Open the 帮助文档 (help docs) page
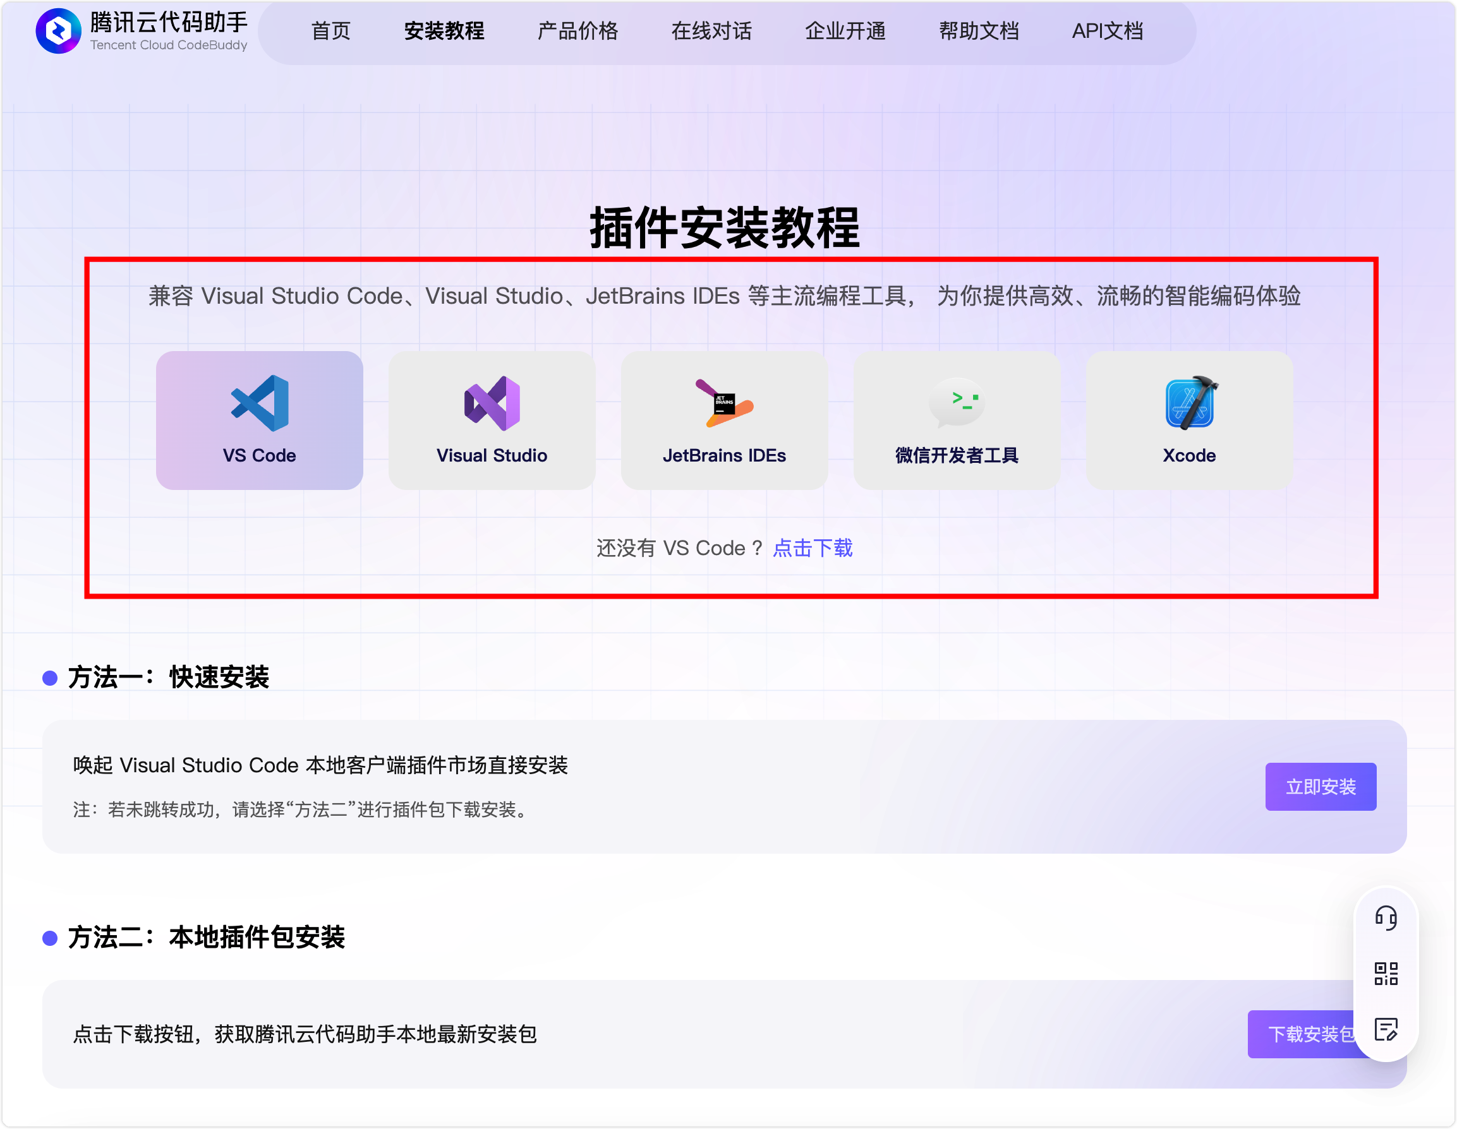The width and height of the screenshot is (1457, 1129). tap(979, 31)
